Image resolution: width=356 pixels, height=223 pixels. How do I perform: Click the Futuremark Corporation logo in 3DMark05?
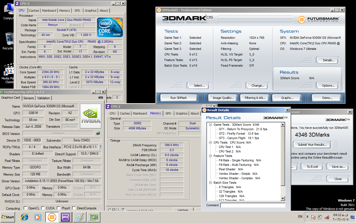319,20
